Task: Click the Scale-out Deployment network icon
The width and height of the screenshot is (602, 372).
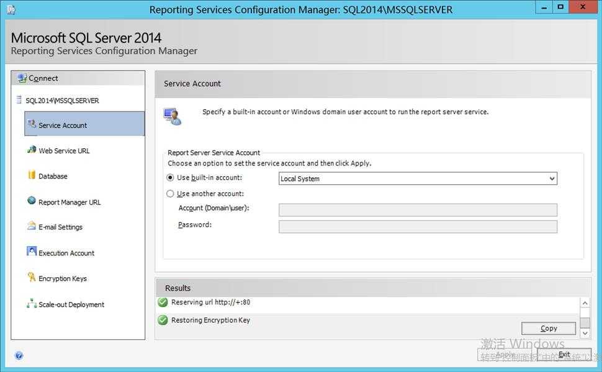Action: pyautogui.click(x=32, y=303)
